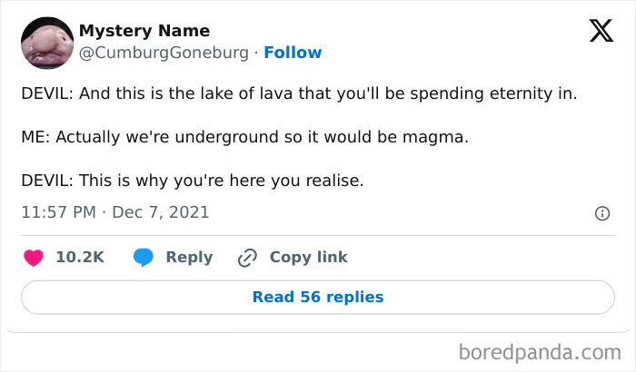This screenshot has width=636, height=372.
Task: Click the first DEVIL lake of lava line
Action: (299, 93)
